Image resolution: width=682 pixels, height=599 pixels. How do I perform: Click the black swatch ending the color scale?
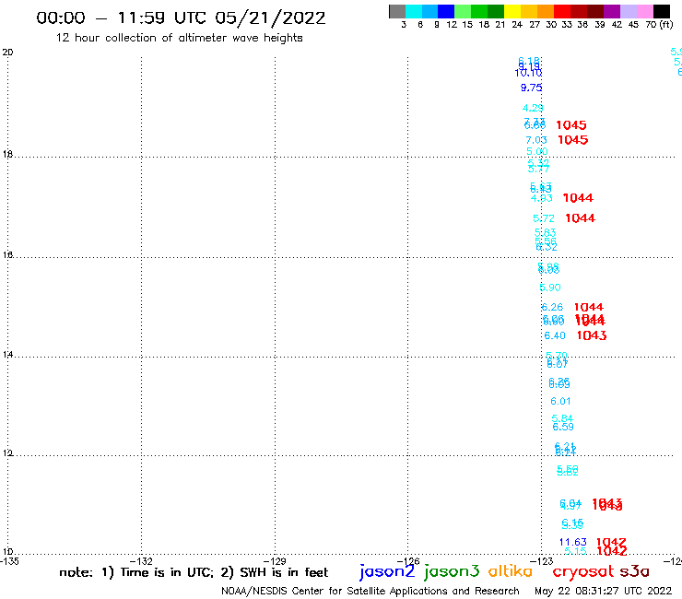click(662, 11)
